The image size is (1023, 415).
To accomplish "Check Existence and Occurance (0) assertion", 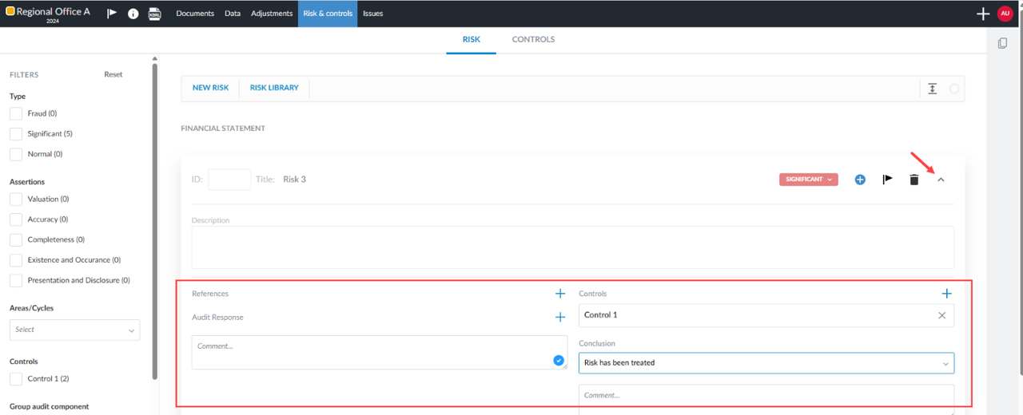I will (16, 260).
